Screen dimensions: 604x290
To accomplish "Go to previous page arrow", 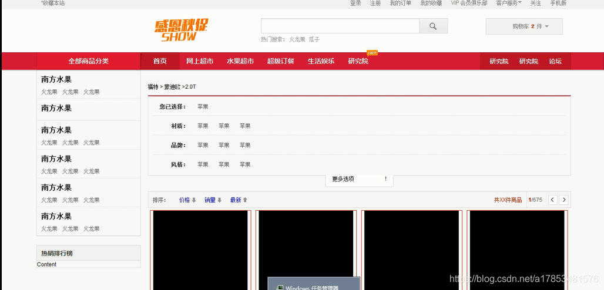I will click(x=553, y=200).
